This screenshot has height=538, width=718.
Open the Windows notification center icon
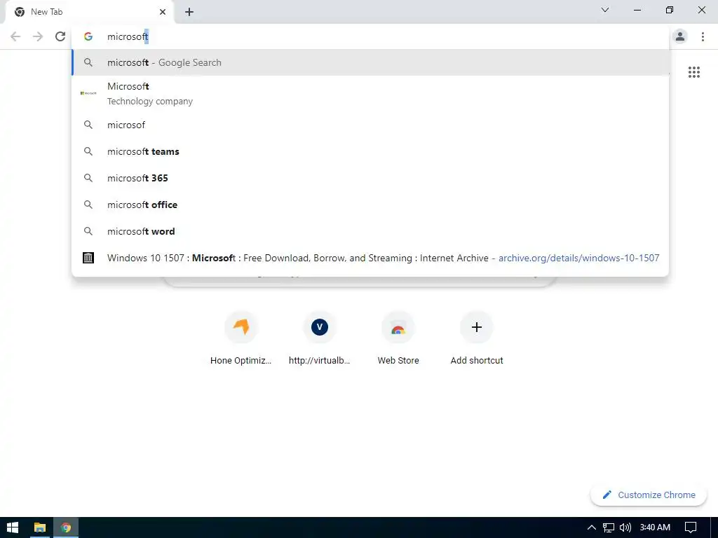pyautogui.click(x=691, y=527)
